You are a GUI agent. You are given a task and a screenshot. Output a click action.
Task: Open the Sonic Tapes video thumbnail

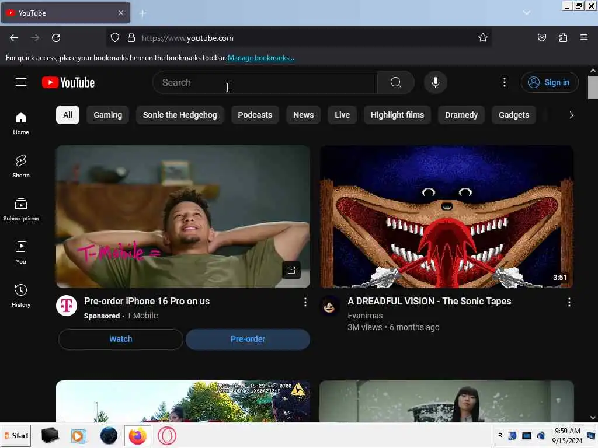coord(447,217)
